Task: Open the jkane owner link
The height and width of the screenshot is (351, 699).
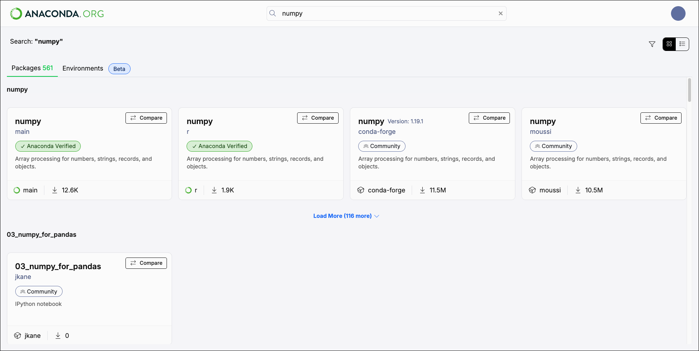Action: click(23, 277)
